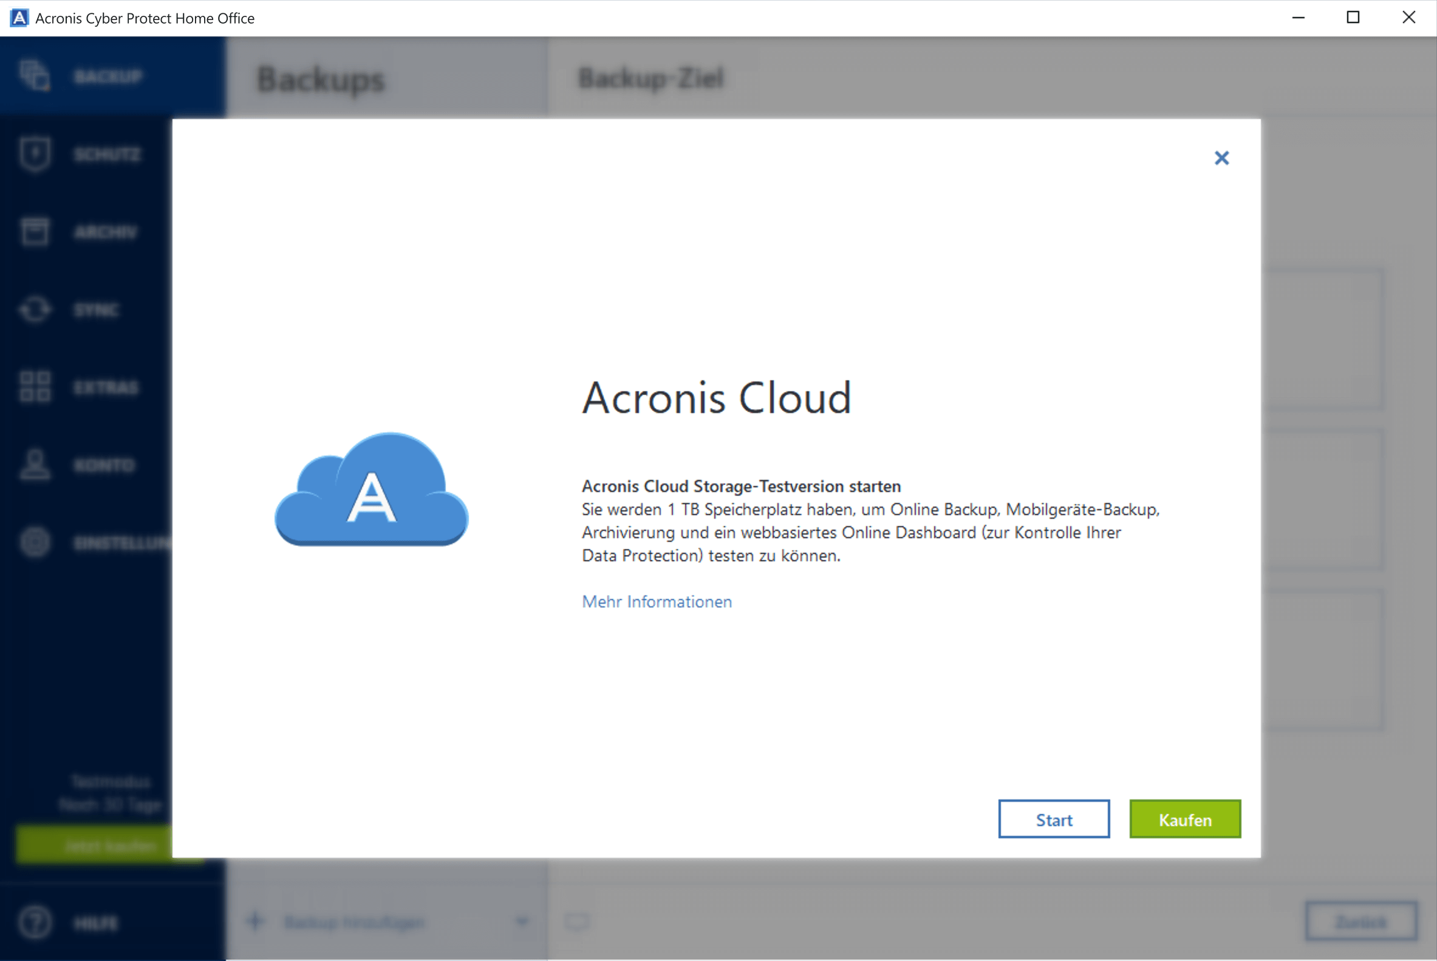Click the chat bubble icon at the bottom
Viewport: 1437px width, 961px height.
tap(576, 920)
